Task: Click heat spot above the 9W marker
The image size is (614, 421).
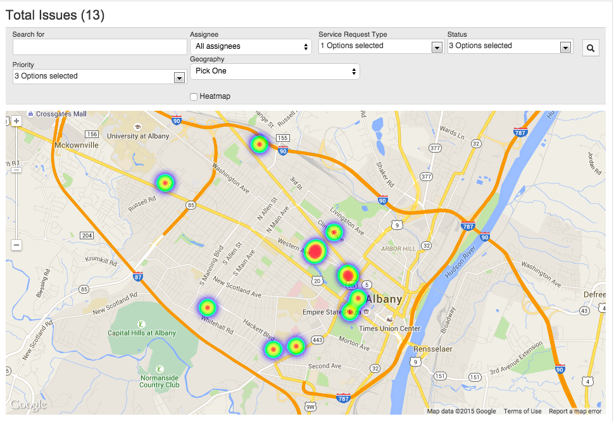Action: [x=348, y=275]
